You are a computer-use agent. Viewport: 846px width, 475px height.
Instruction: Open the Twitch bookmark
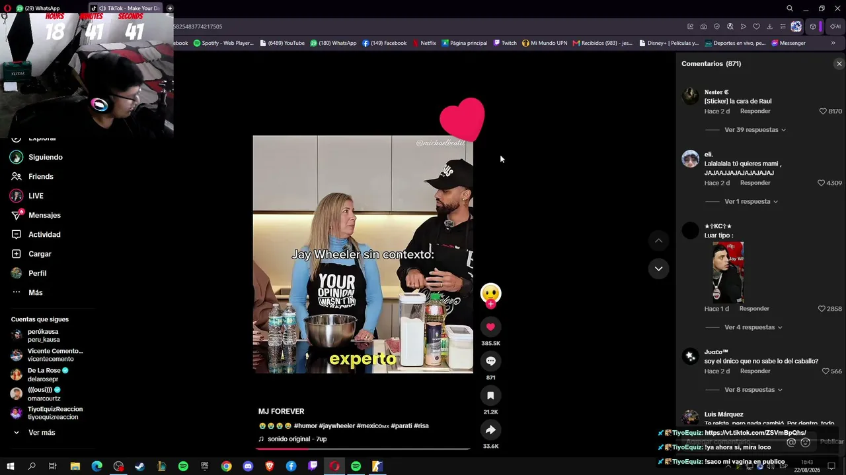tap(506, 44)
